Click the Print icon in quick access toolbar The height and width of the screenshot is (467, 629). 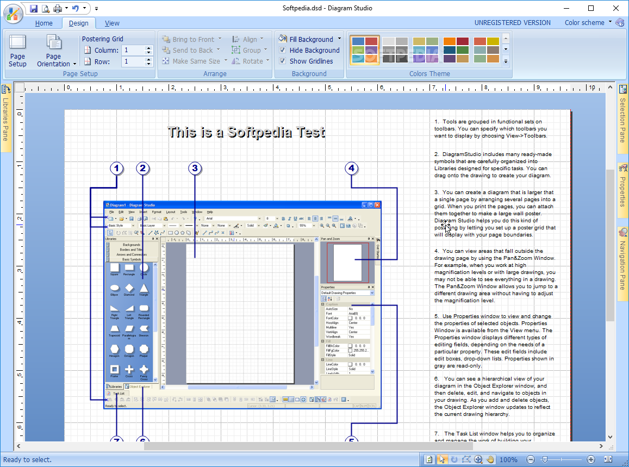coord(58,8)
